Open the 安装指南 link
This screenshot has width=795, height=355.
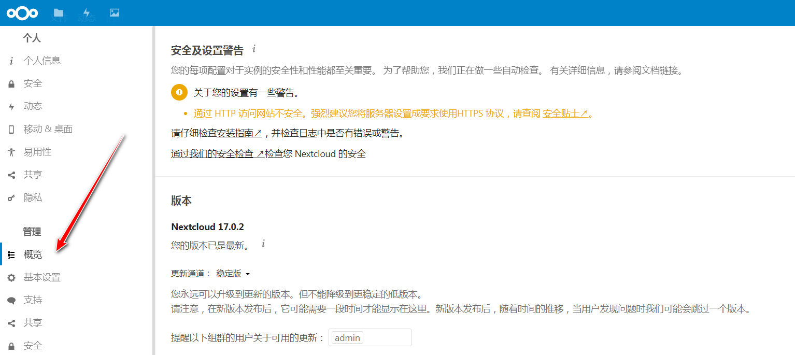click(238, 133)
